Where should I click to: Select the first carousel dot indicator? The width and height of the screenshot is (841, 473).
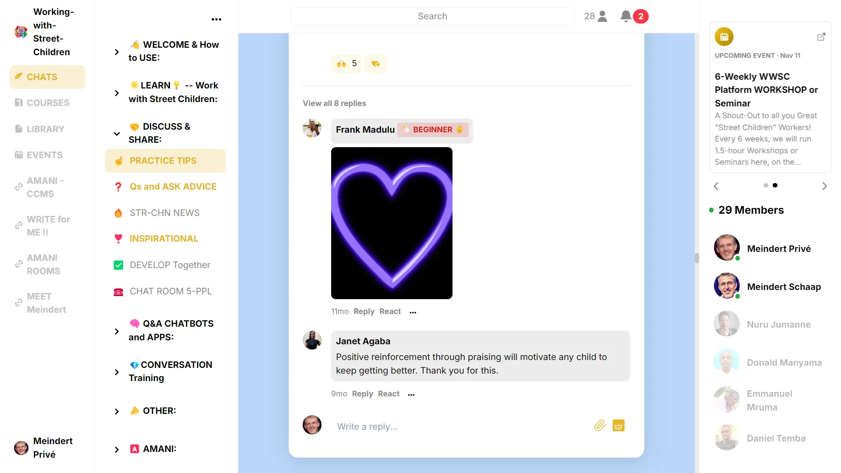pyautogui.click(x=766, y=185)
